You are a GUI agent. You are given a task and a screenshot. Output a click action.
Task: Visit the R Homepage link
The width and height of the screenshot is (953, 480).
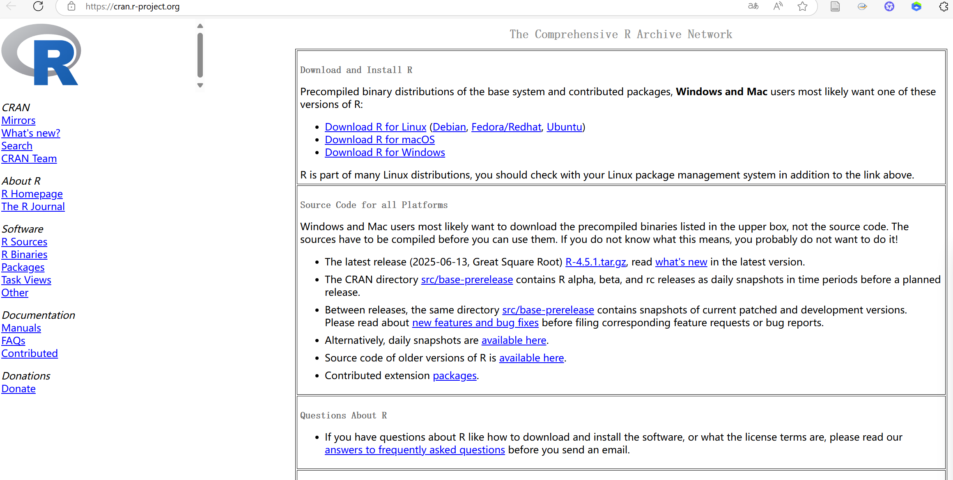point(32,194)
